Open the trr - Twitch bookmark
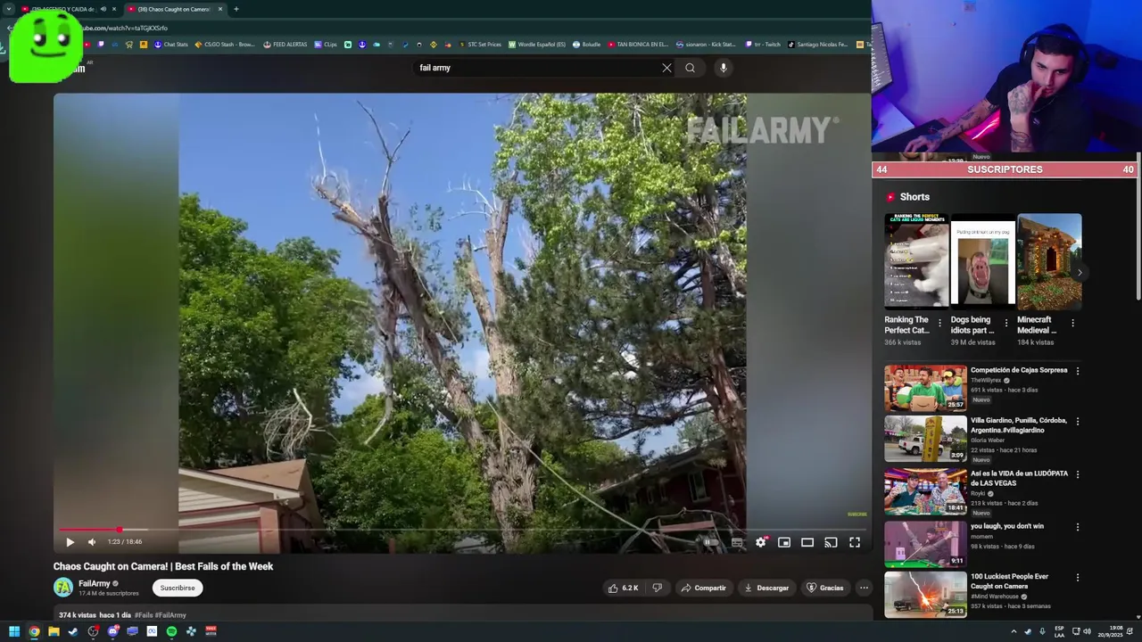Screen dimensions: 1142x642 (763, 45)
